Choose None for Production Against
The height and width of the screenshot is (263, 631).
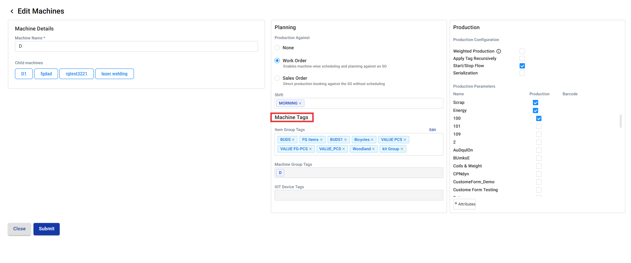(x=277, y=48)
